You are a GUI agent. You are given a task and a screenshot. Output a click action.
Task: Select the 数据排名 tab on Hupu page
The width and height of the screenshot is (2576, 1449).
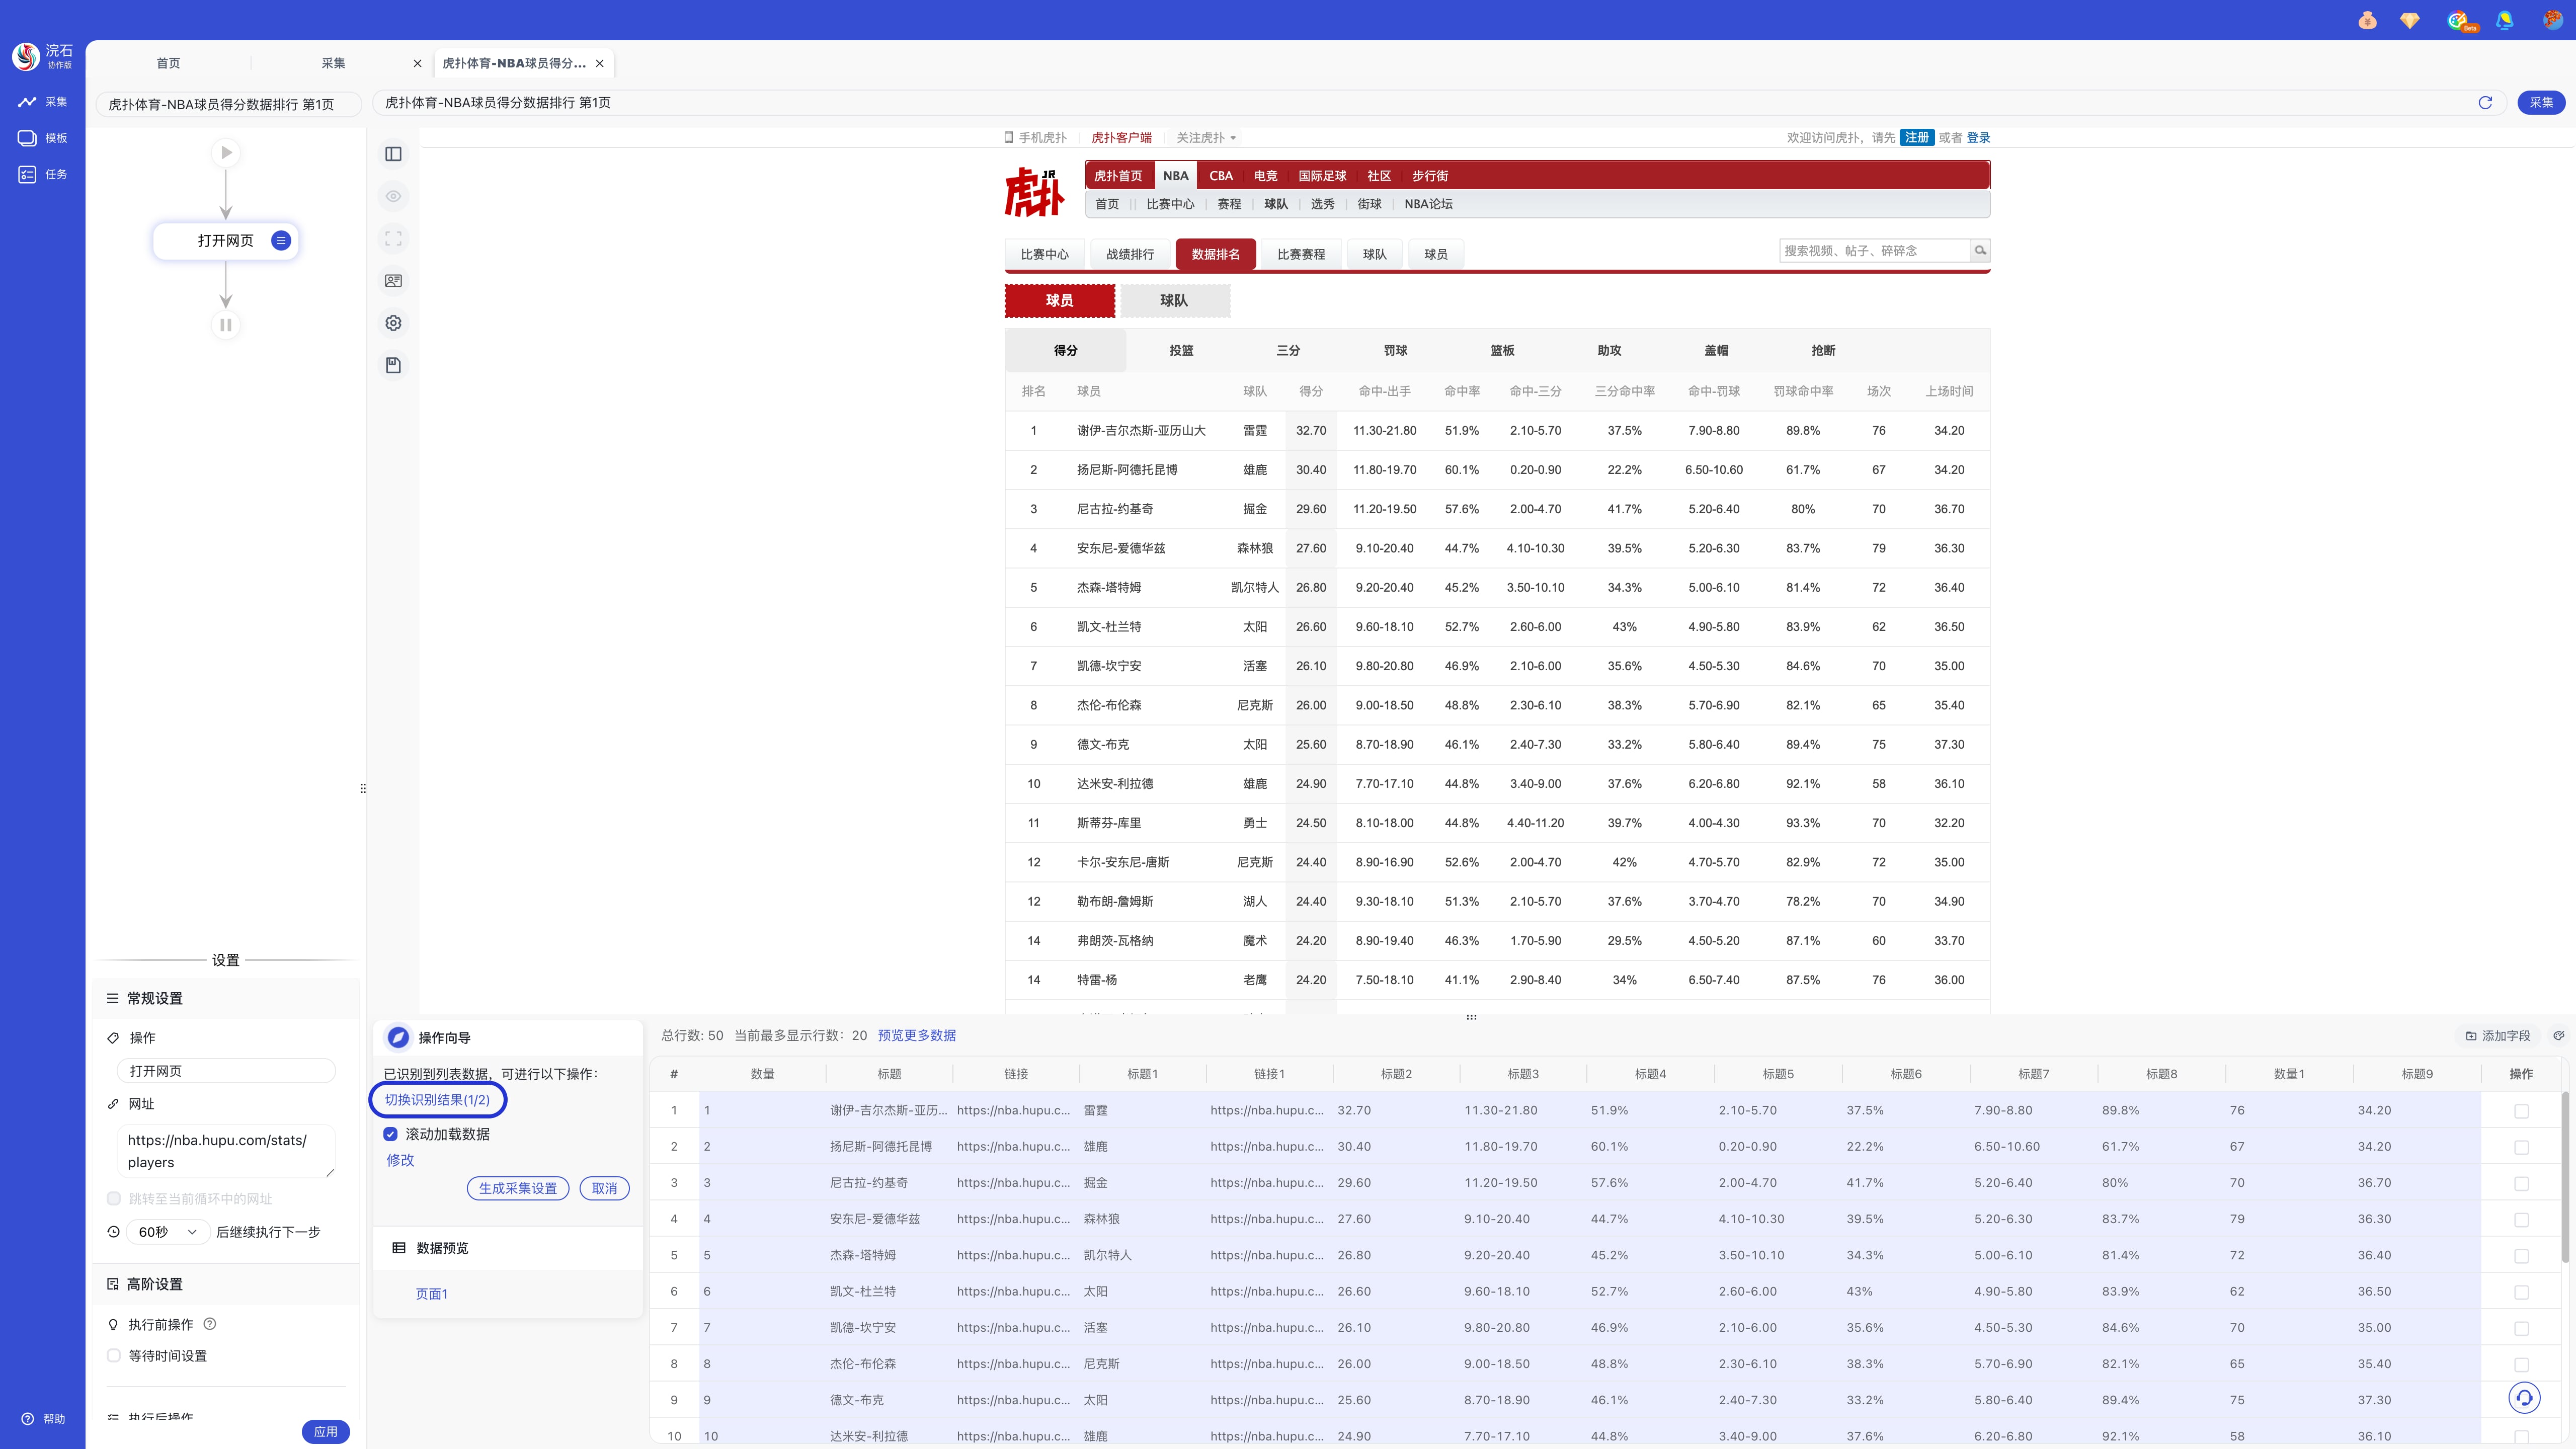(x=1215, y=254)
